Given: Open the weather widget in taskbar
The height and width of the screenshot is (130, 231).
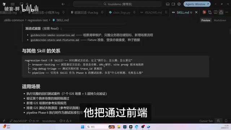Looking at the screenshot, I should [x=6, y=127].
